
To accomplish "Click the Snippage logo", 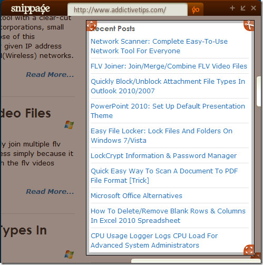I will coord(31,9).
